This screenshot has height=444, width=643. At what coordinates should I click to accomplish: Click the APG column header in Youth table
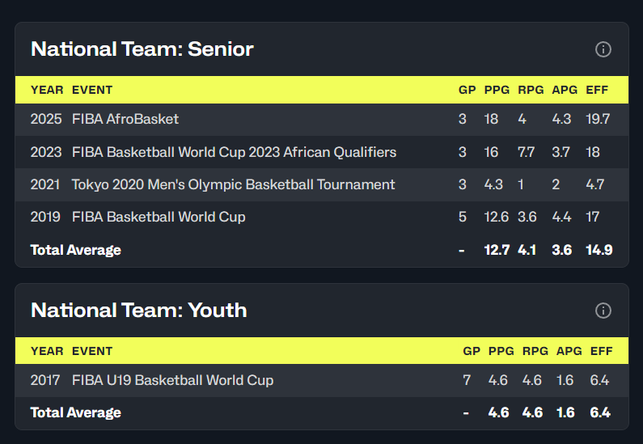tap(569, 351)
